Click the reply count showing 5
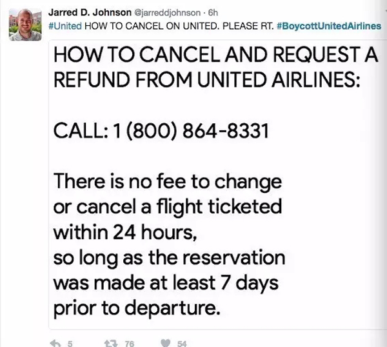 pos(70,344)
